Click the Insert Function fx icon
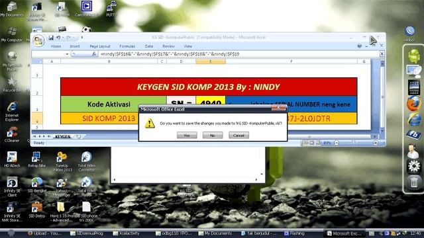 (94, 54)
